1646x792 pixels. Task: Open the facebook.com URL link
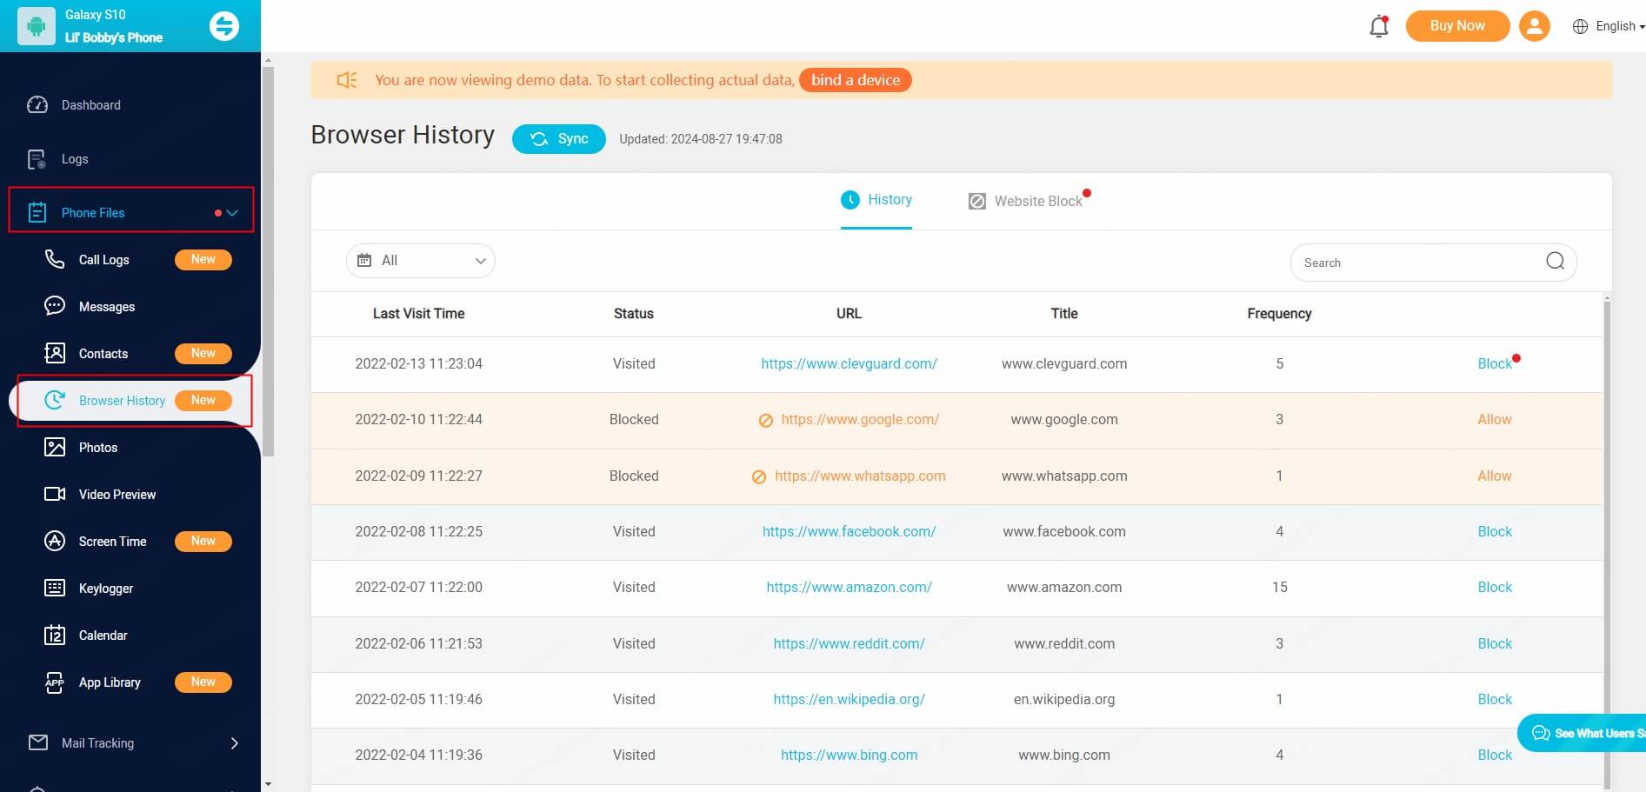click(849, 532)
